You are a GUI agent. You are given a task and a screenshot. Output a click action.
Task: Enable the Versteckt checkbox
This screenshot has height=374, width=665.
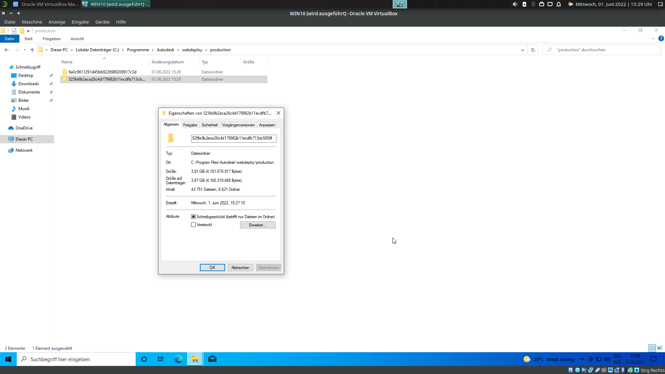pos(194,224)
